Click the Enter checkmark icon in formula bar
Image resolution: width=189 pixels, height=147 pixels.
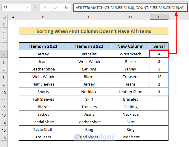[x=56, y=7]
